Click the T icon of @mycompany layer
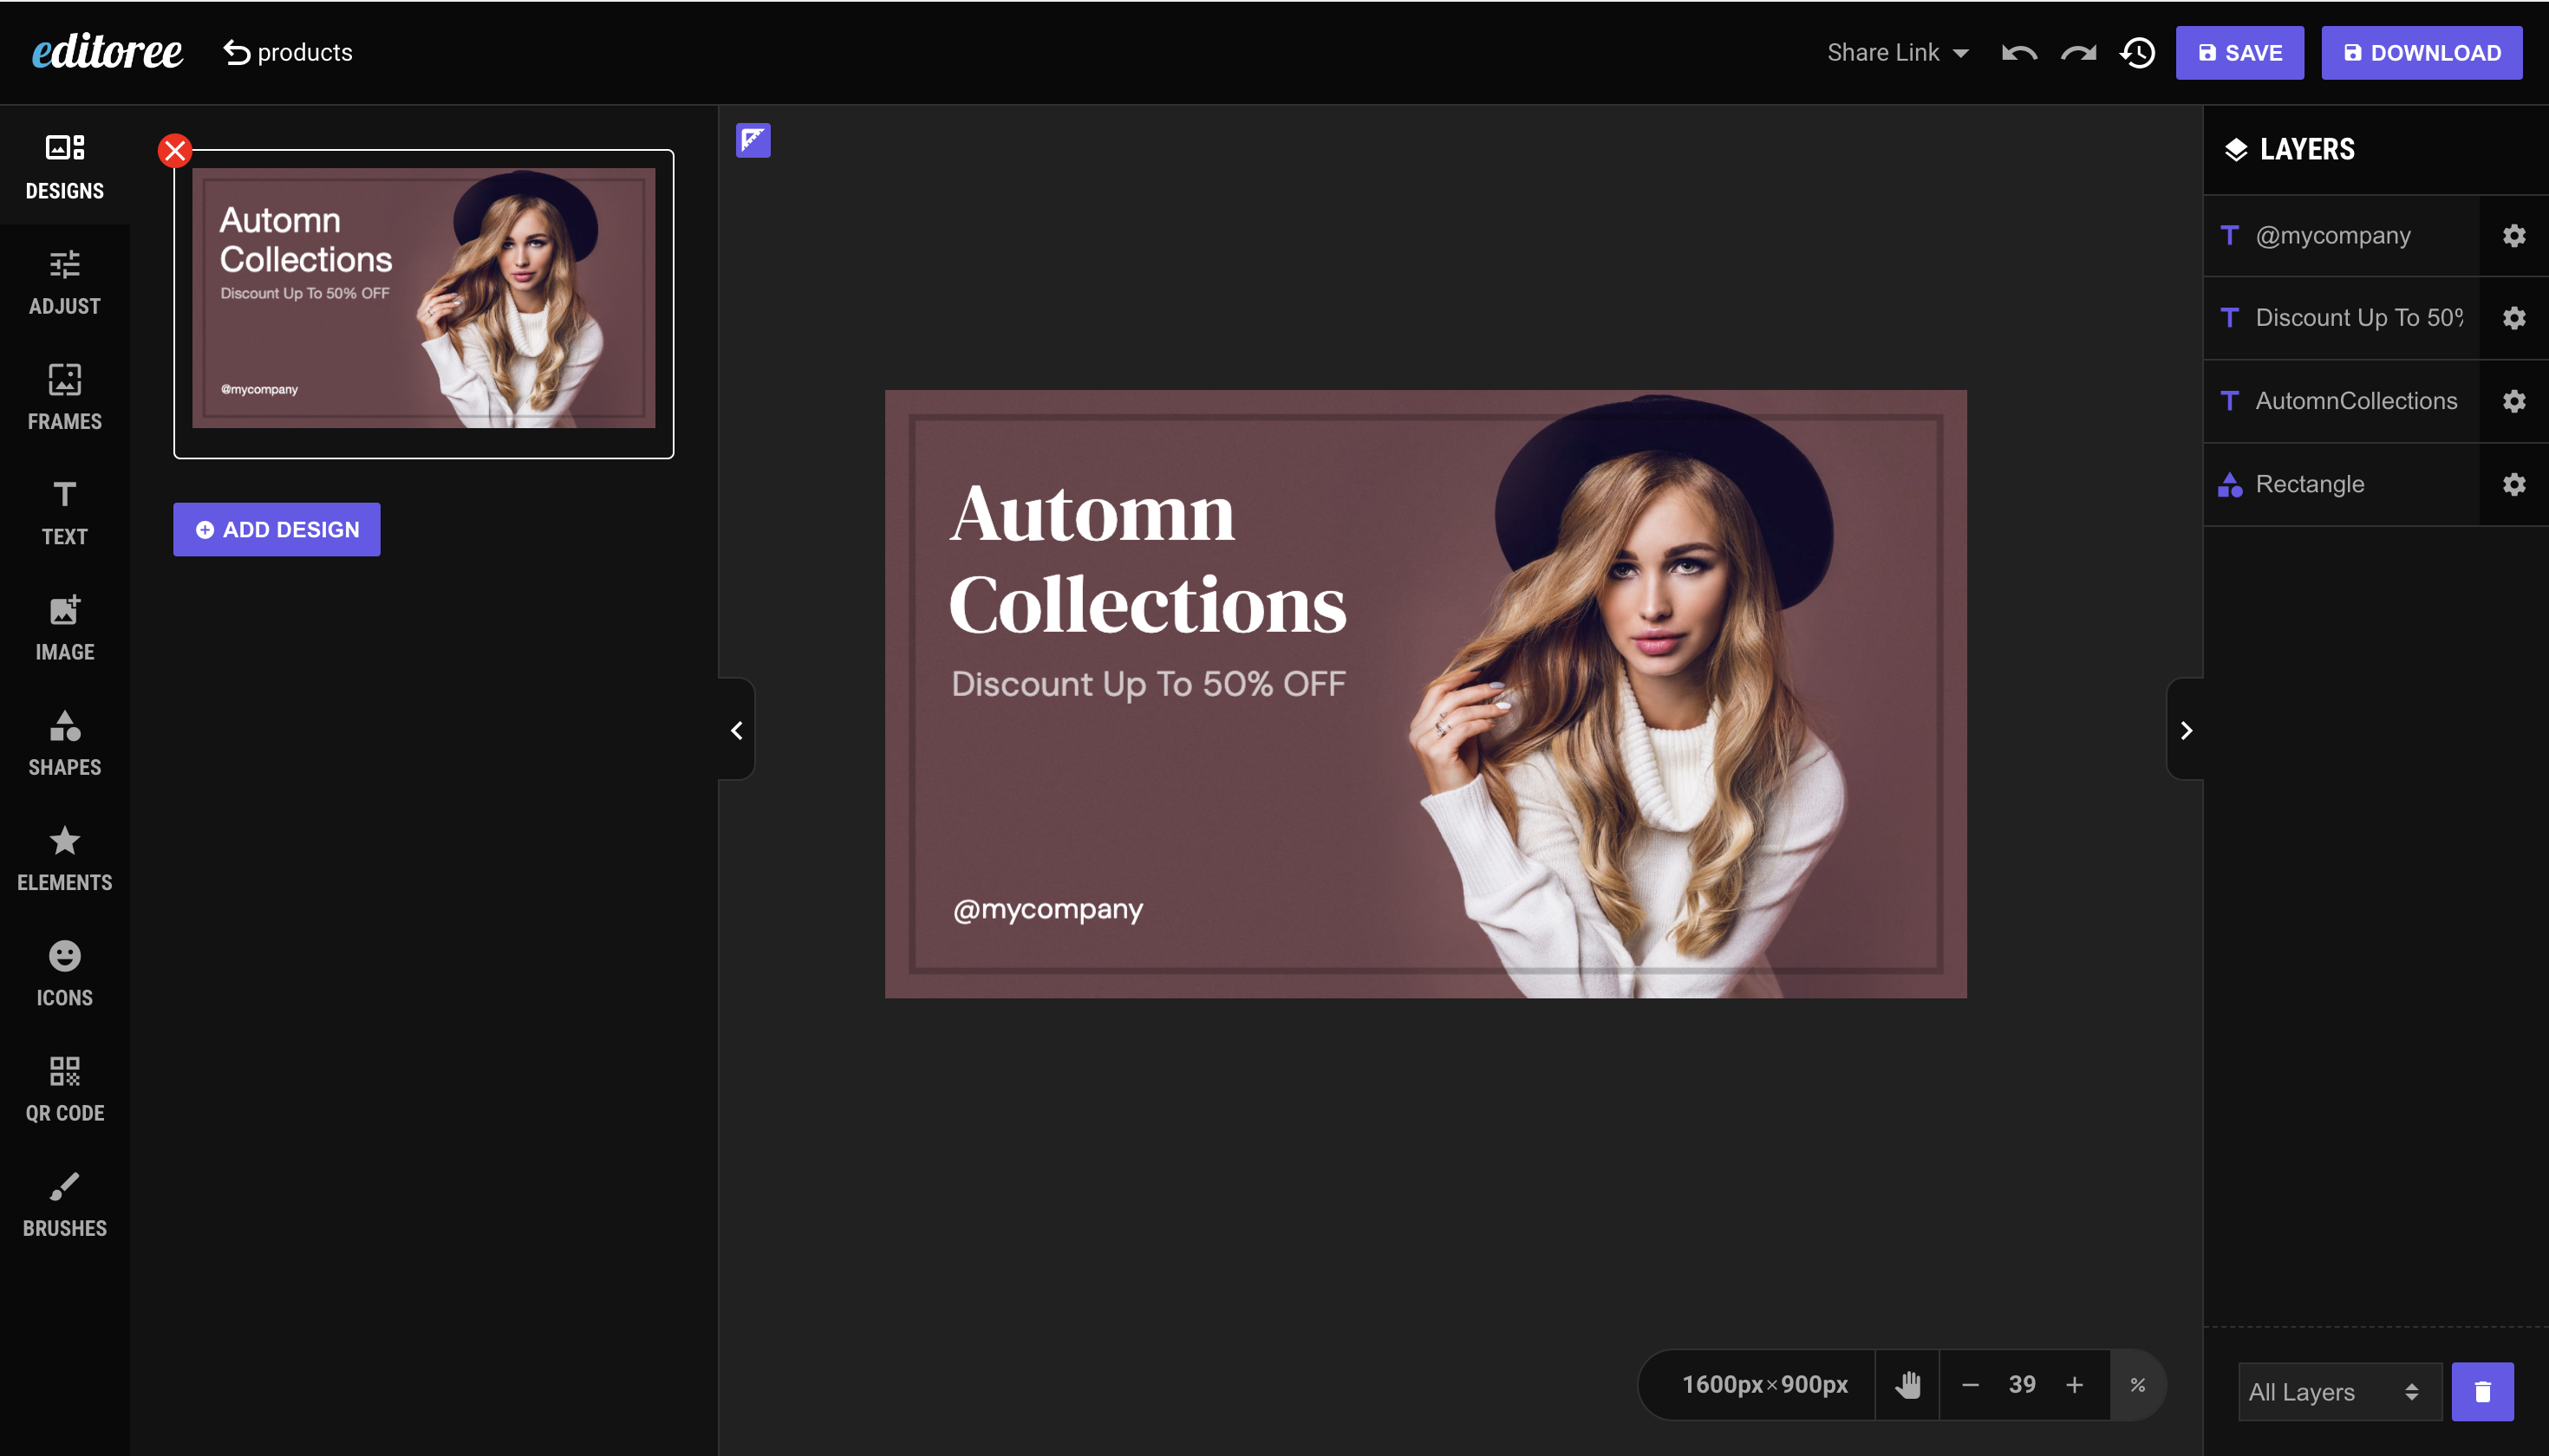The image size is (2549, 1456). pos(2230,235)
